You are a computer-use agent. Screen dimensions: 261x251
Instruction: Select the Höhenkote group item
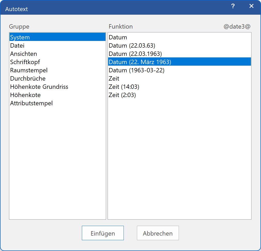[25, 95]
